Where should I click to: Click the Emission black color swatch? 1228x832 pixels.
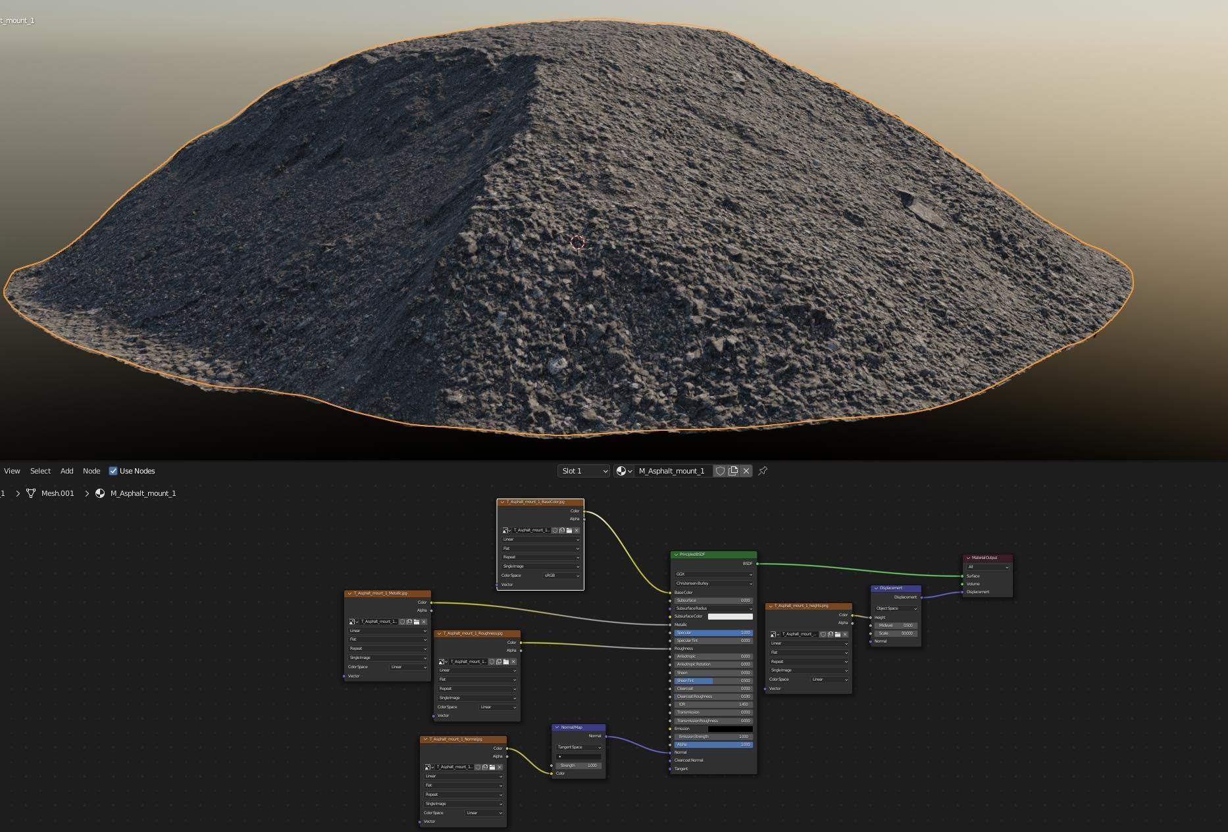(730, 729)
